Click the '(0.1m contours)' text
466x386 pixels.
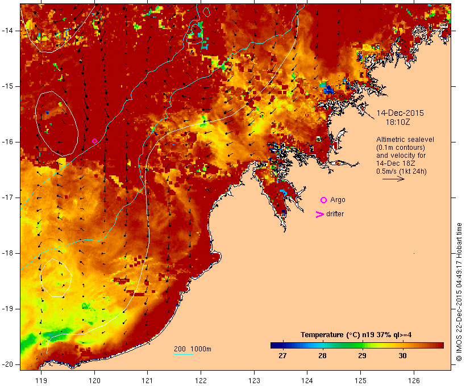pyautogui.click(x=401, y=148)
